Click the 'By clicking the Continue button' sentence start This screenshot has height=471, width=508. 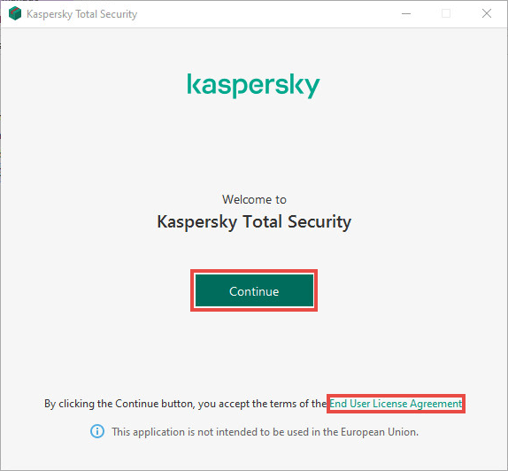119,404
